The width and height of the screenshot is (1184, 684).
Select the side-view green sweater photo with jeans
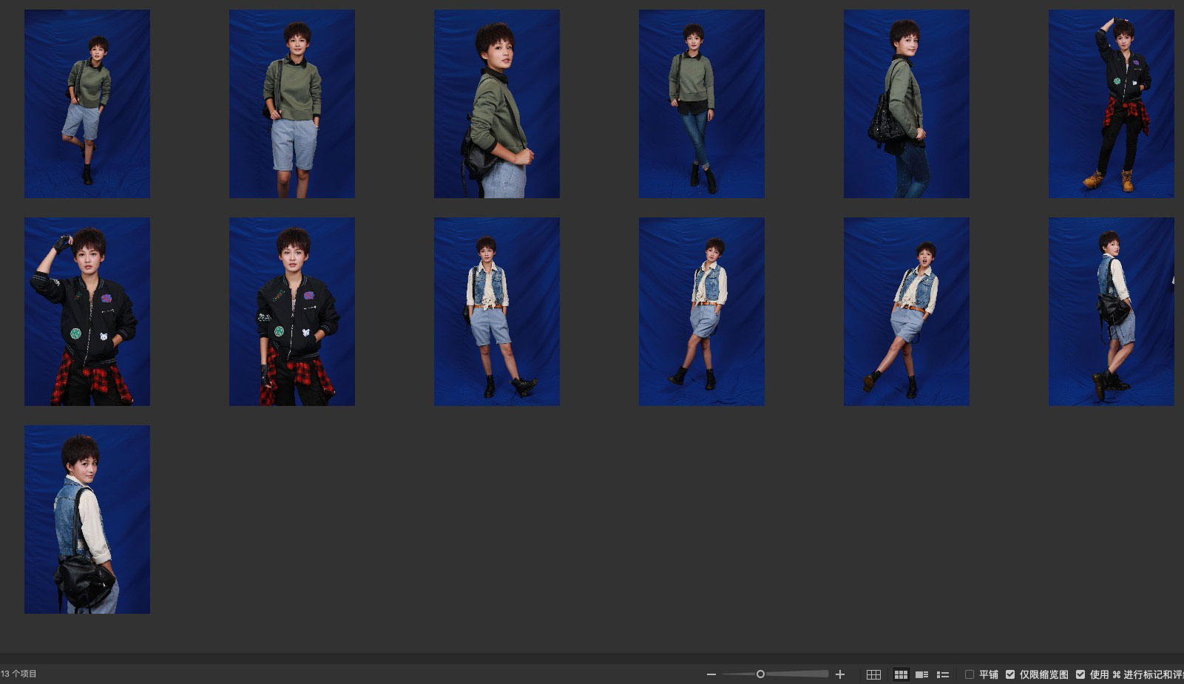(x=906, y=104)
